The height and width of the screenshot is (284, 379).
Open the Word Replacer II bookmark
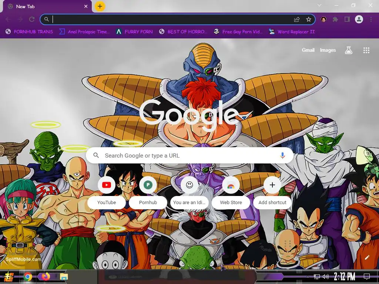tap(292, 32)
